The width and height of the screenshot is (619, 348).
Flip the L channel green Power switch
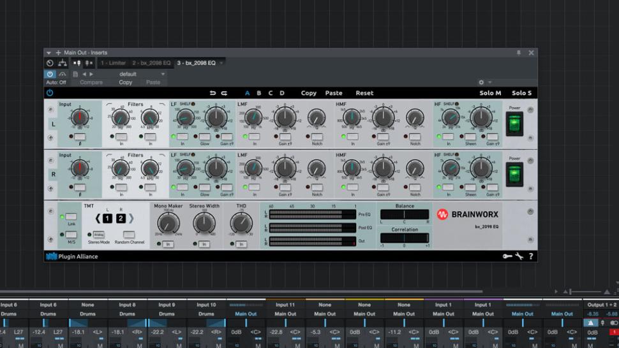point(514,124)
